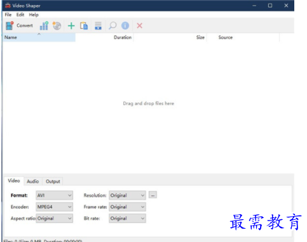This screenshot has height=242, width=307.
Task: Expand the Resolution dropdown
Action: point(127,195)
